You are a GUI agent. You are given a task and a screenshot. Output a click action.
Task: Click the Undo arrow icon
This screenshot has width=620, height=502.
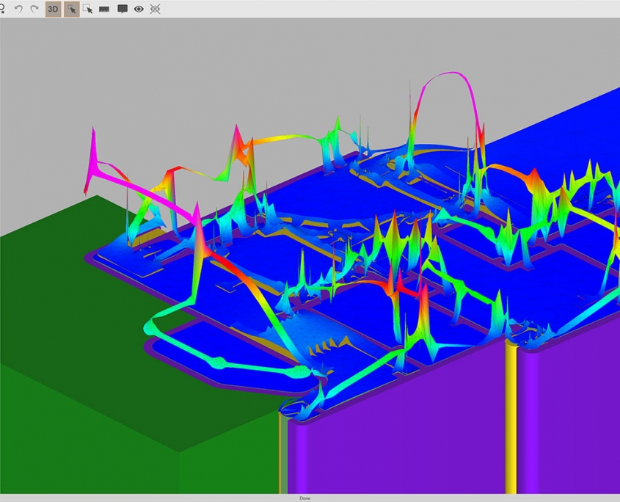(19, 9)
